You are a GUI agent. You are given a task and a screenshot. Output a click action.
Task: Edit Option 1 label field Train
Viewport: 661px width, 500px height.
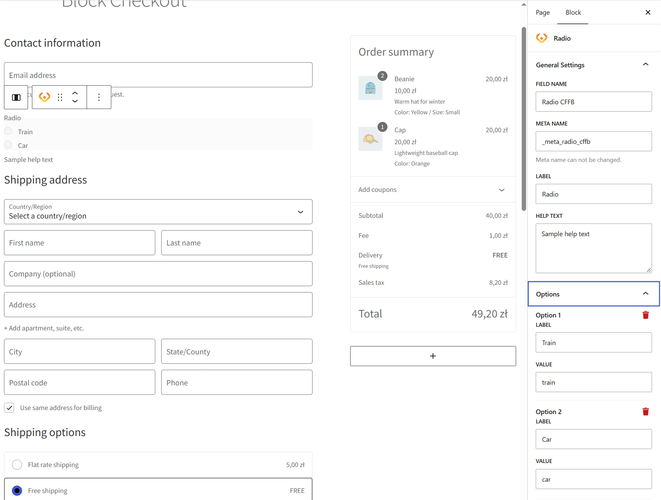click(594, 342)
